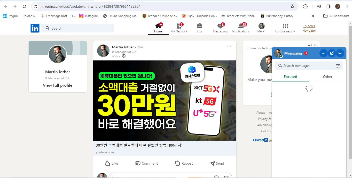Open Instagram bookmark
The height and width of the screenshot is (178, 352).
[89, 16]
